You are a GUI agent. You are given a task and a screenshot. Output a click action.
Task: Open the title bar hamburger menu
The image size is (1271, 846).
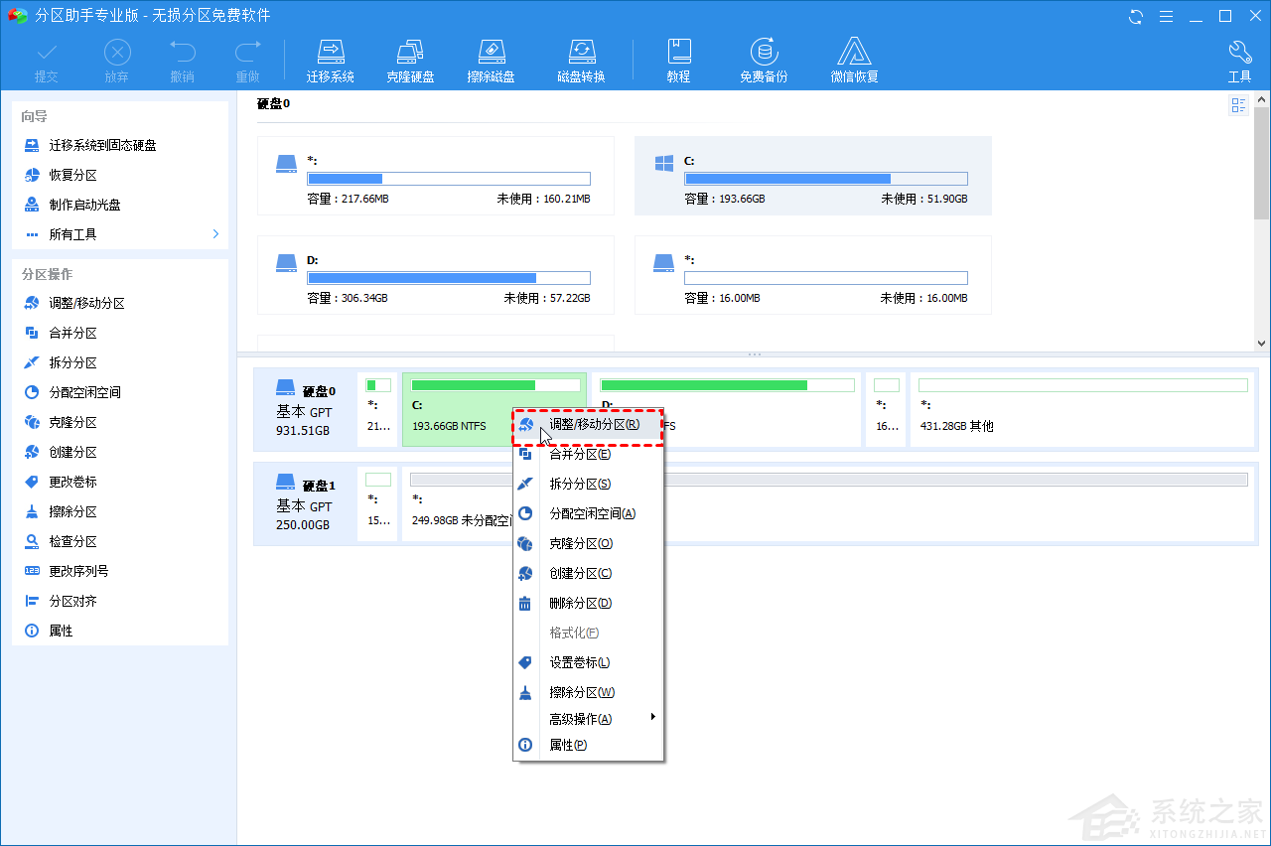(x=1166, y=16)
